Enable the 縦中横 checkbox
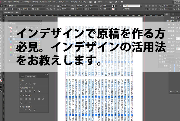 (x=123, y=9)
